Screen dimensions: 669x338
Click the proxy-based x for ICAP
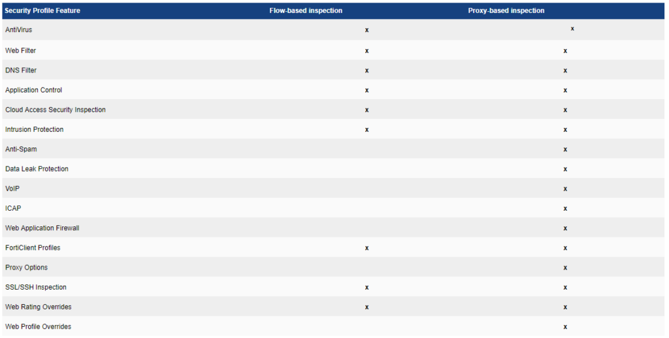[565, 209]
